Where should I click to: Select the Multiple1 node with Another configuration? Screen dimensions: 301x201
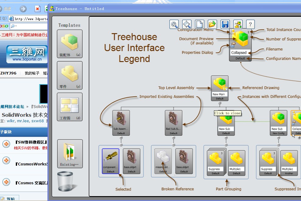tap(289, 163)
